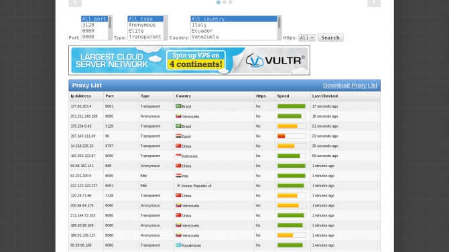Click the Search button
This screenshot has width=449, height=252.
(x=330, y=37)
